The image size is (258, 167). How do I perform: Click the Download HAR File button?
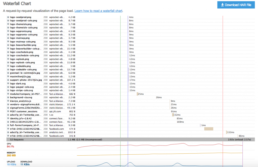[x=236, y=5]
